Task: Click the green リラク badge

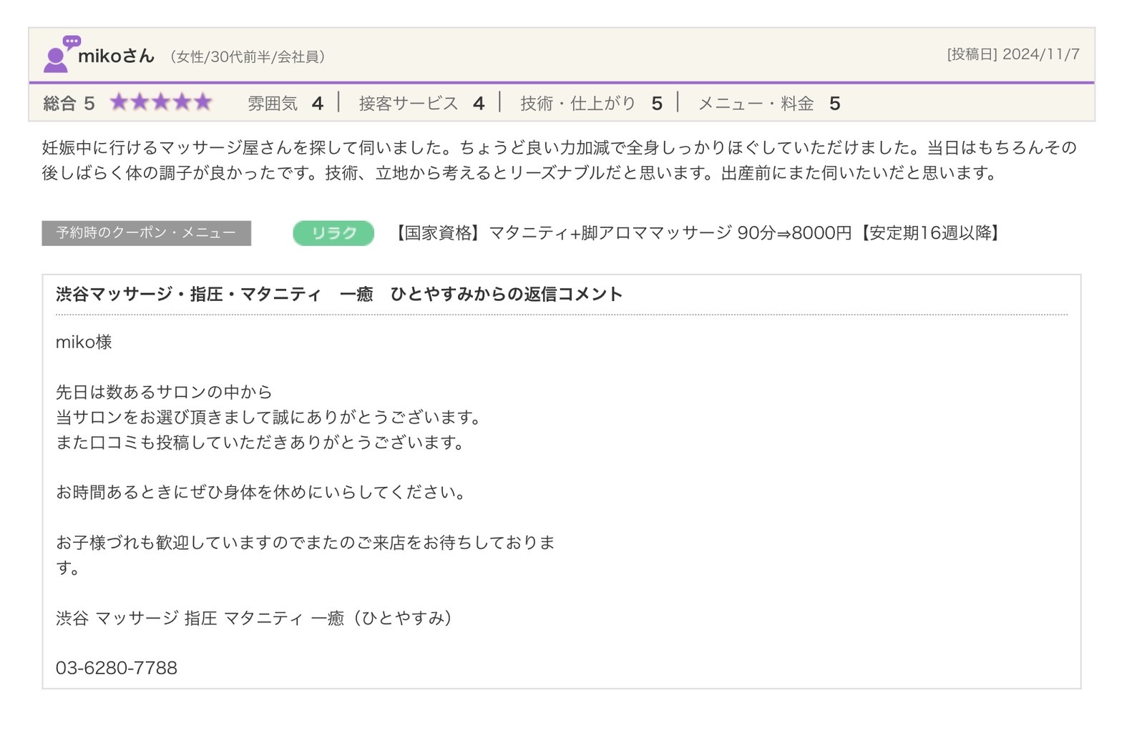Action: coord(333,233)
